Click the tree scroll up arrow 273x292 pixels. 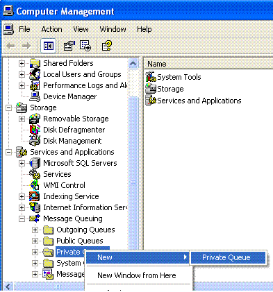133,63
